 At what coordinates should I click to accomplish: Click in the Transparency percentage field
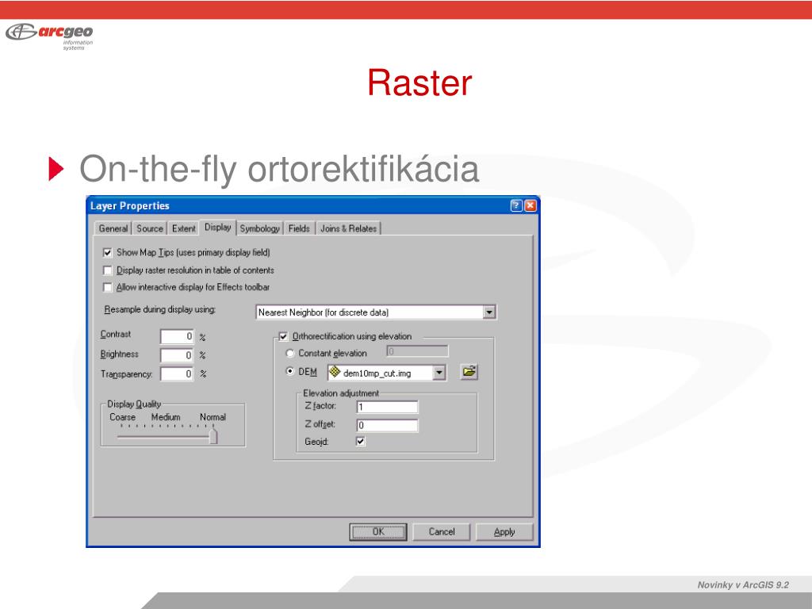coord(177,374)
